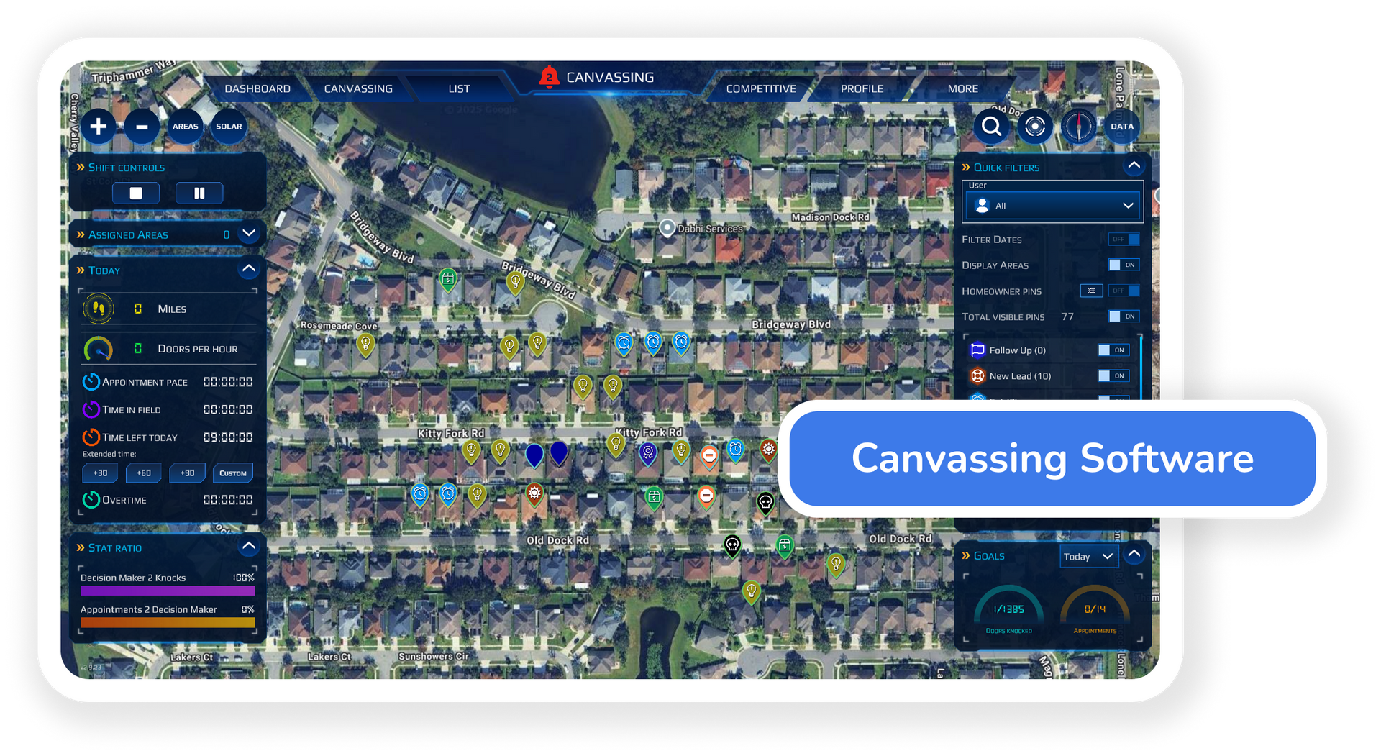Screen dimensions: 1381x756
Task: Open the Today dropdown in the Goals panel
Action: tap(1088, 556)
